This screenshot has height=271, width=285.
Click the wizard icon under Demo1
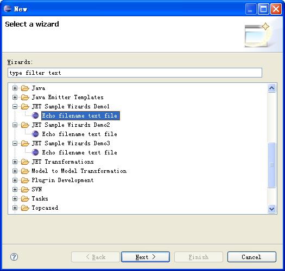tap(35, 115)
